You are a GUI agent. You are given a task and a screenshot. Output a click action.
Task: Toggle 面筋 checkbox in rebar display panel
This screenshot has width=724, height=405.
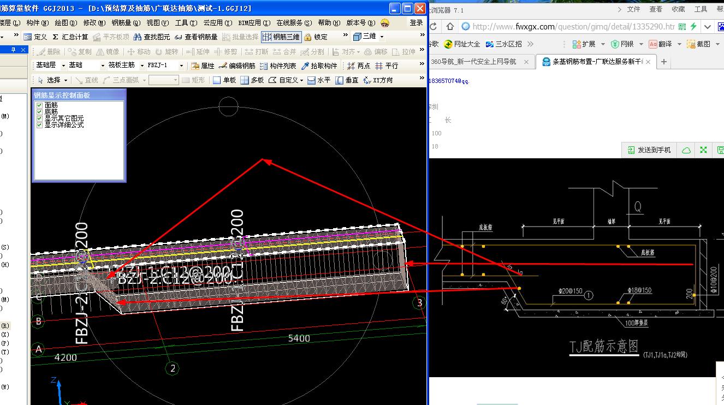(x=39, y=105)
